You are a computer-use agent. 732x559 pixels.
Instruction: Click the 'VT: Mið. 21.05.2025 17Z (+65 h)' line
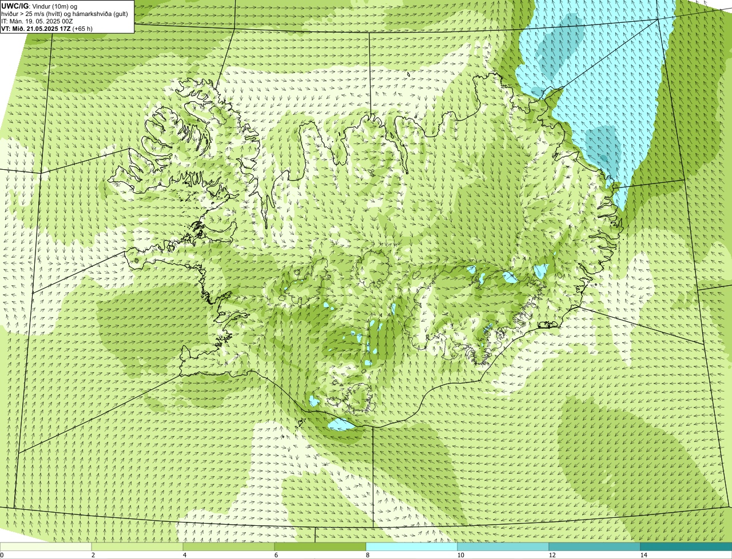click(47, 29)
